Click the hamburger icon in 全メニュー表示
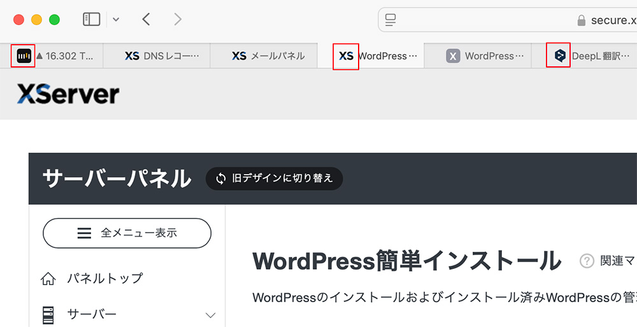637x327 pixels. click(84, 233)
